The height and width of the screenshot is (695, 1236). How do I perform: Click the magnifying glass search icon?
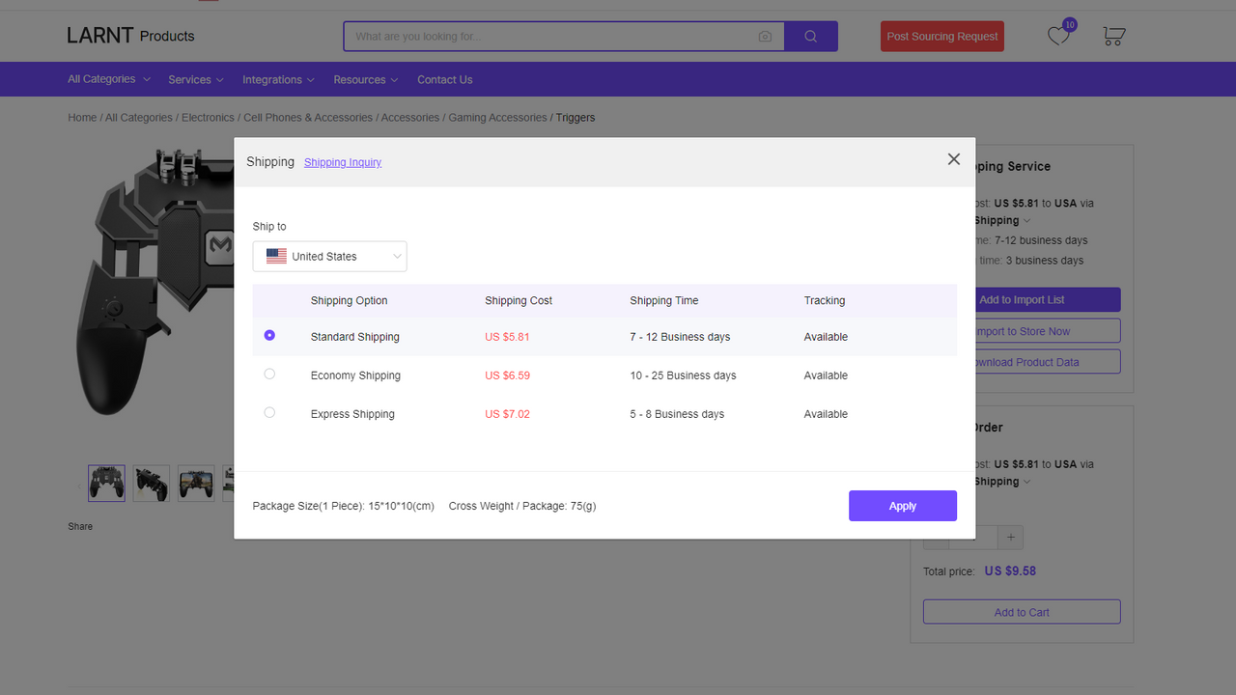(x=810, y=36)
